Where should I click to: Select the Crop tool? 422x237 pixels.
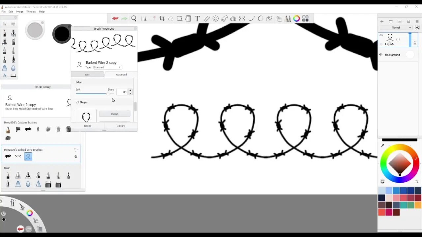tap(162, 18)
